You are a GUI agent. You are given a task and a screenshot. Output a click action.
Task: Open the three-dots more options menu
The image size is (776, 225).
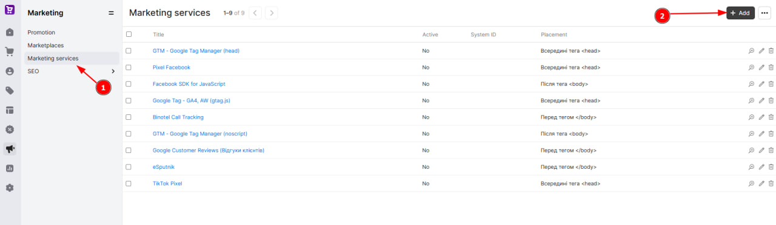click(764, 13)
